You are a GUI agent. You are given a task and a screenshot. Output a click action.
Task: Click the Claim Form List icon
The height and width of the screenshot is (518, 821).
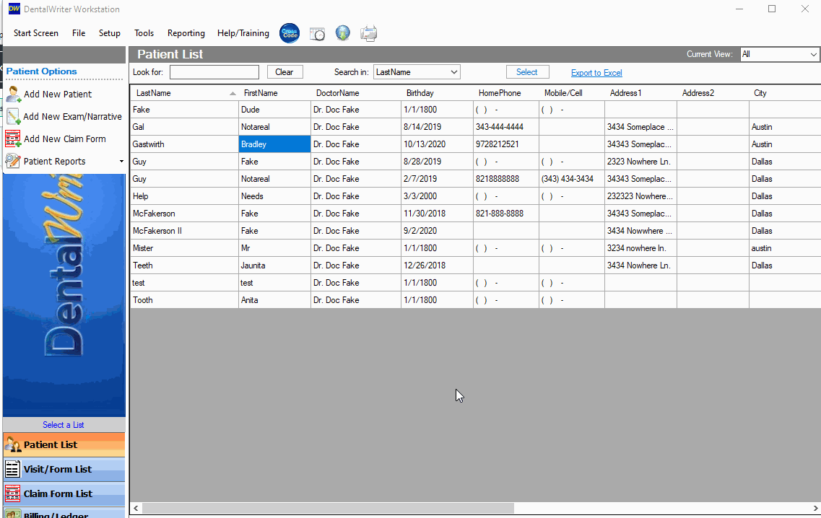tap(12, 494)
